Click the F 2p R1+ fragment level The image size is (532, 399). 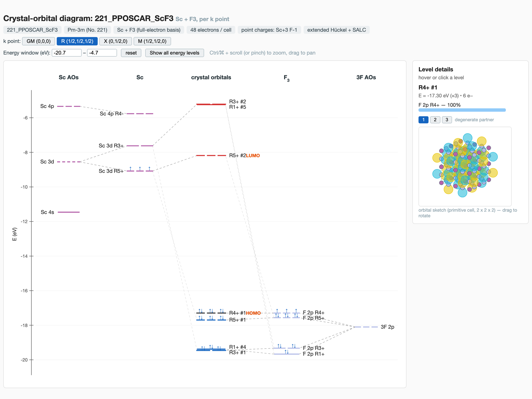click(286, 354)
